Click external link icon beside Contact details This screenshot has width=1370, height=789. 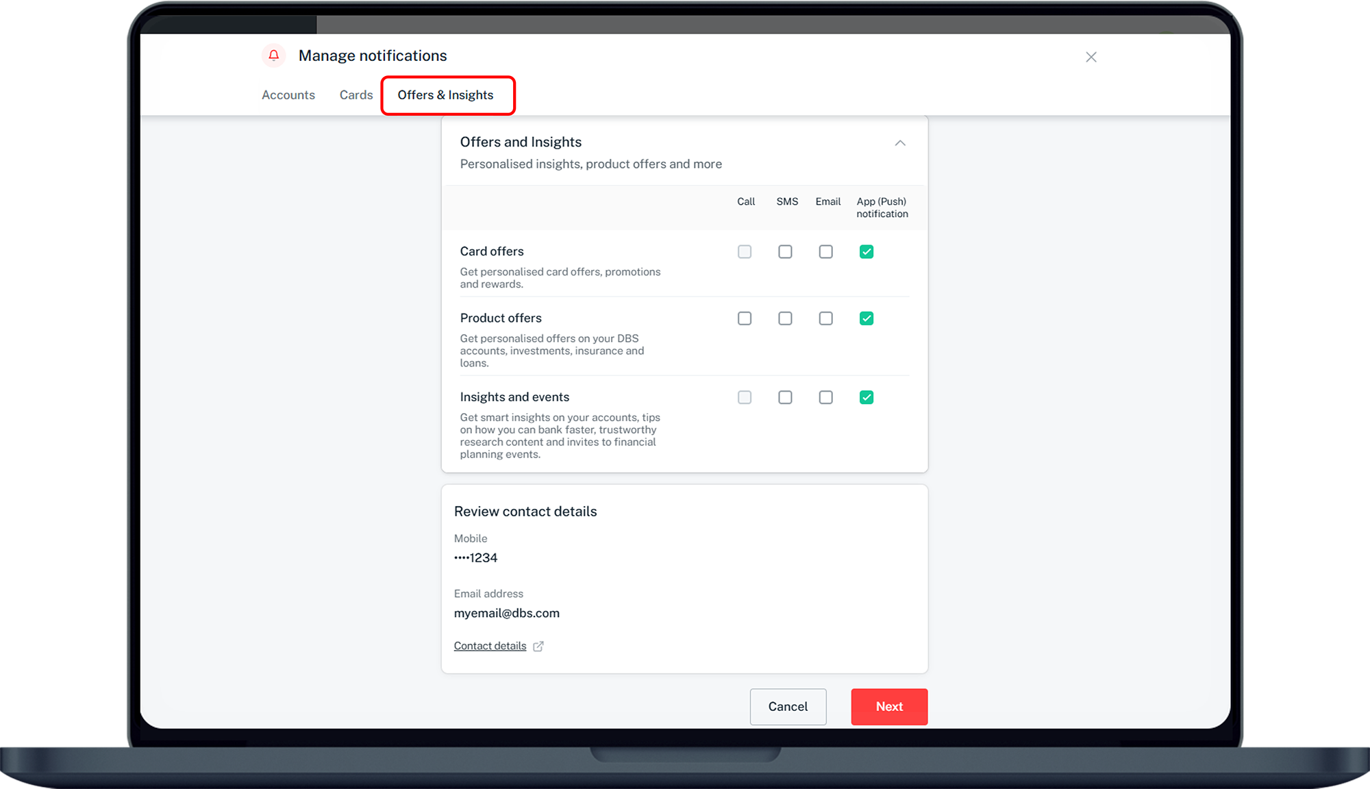538,646
